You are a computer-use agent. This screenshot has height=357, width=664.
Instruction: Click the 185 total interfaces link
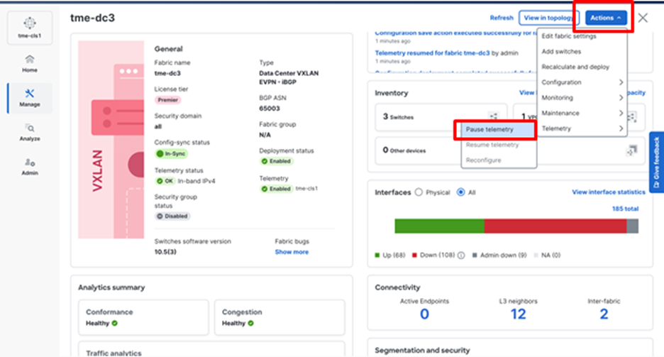(x=625, y=209)
